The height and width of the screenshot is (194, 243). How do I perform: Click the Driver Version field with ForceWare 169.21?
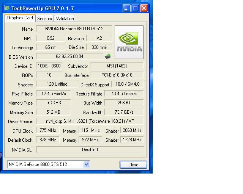[x=90, y=121]
